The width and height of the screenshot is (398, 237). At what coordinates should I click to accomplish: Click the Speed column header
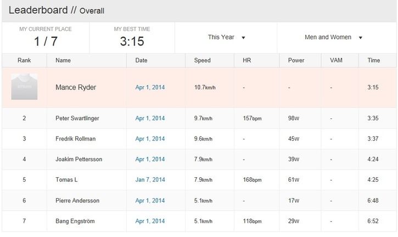click(x=203, y=60)
